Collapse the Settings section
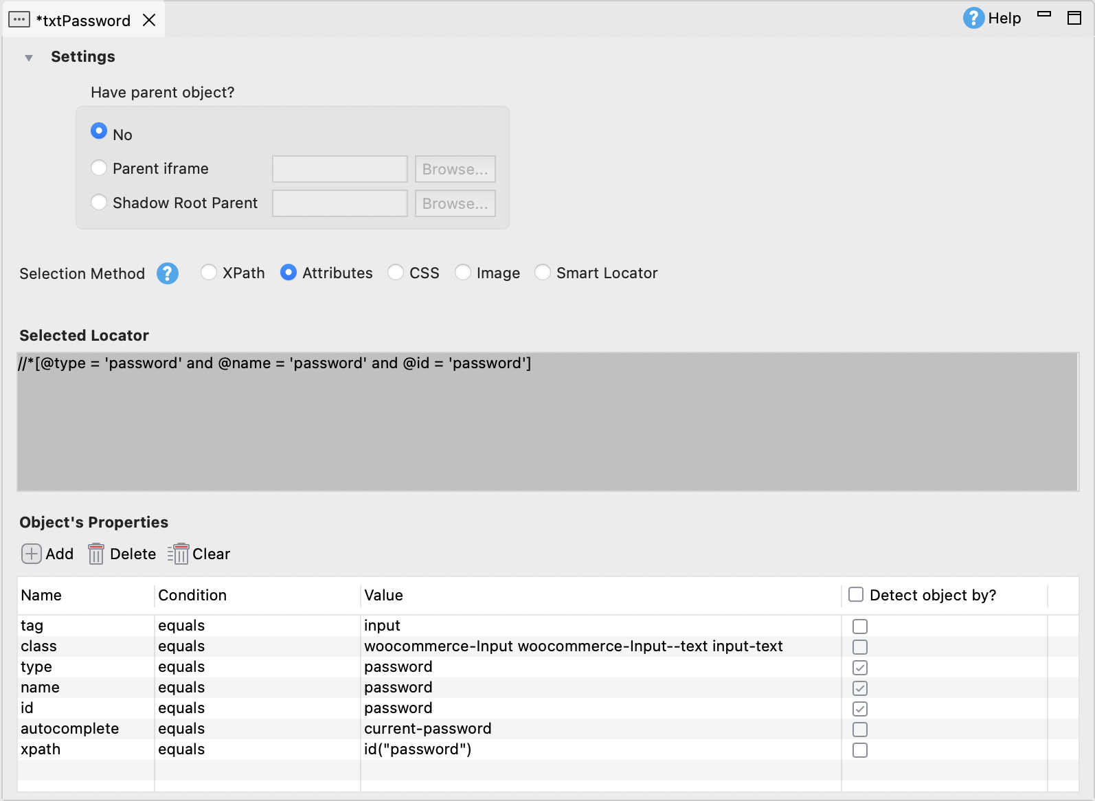This screenshot has height=801, width=1095. pos(29,58)
